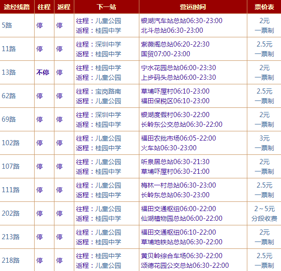Select 银湖度假村06:30-22:00 operating time

coord(175,115)
